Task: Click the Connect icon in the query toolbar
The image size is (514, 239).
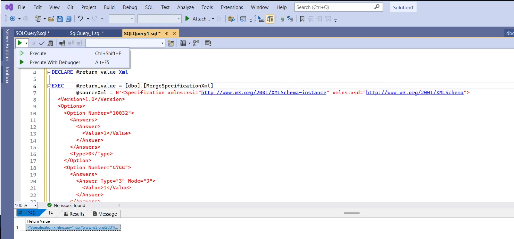Action: point(62,43)
